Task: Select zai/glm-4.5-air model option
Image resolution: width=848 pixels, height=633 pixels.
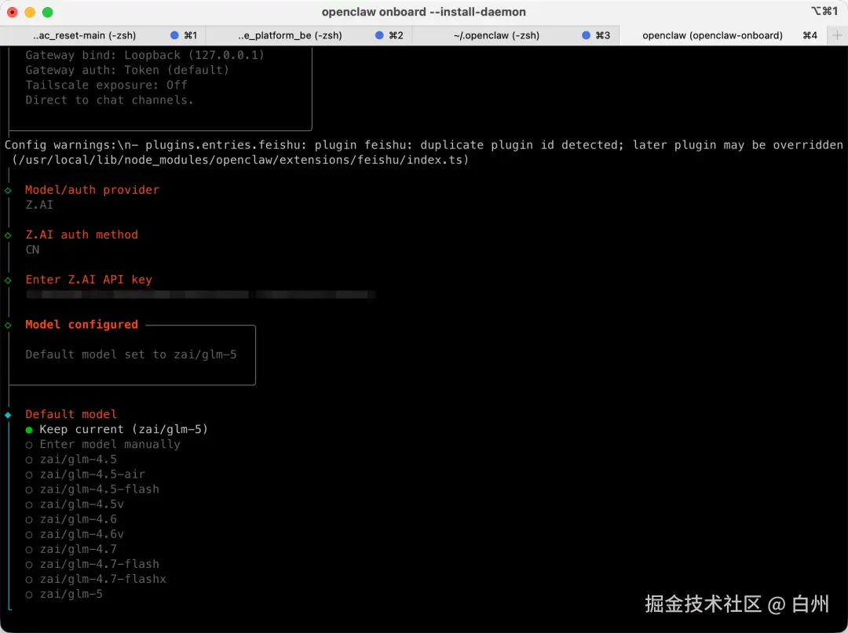Action: 85,475
